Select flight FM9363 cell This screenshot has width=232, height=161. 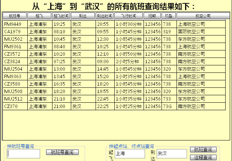(15, 76)
